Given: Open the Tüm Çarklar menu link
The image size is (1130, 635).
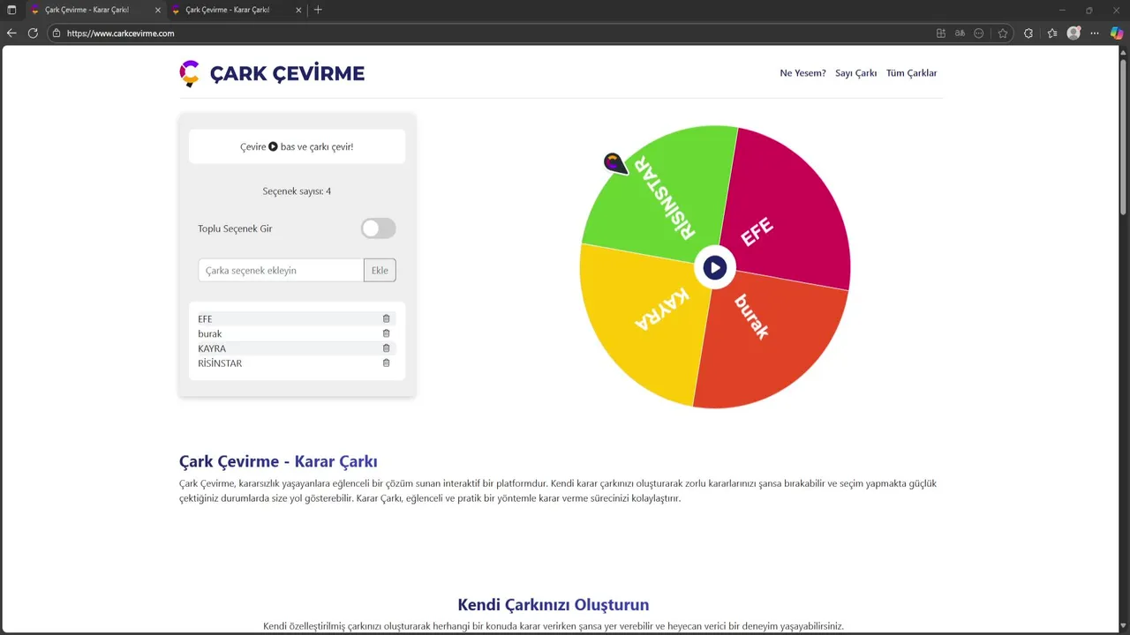Looking at the screenshot, I should point(912,73).
